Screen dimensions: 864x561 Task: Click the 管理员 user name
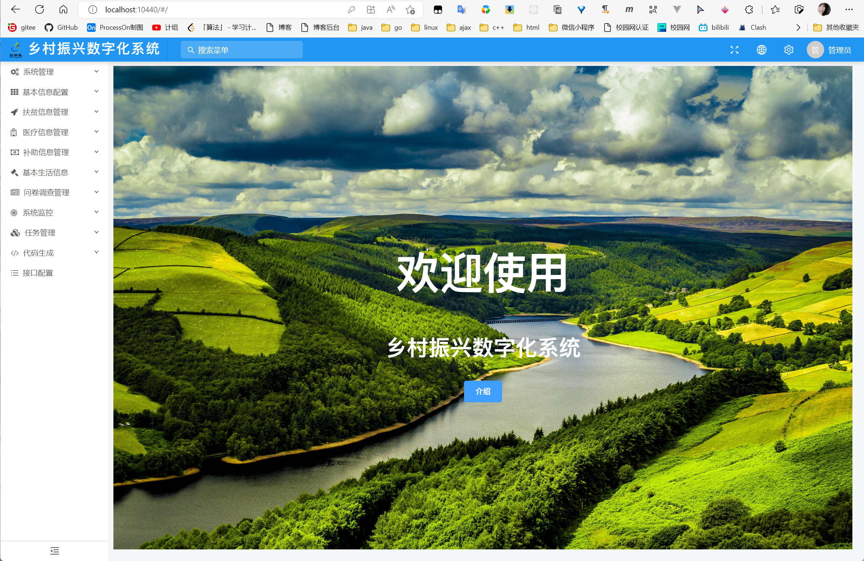click(x=839, y=50)
